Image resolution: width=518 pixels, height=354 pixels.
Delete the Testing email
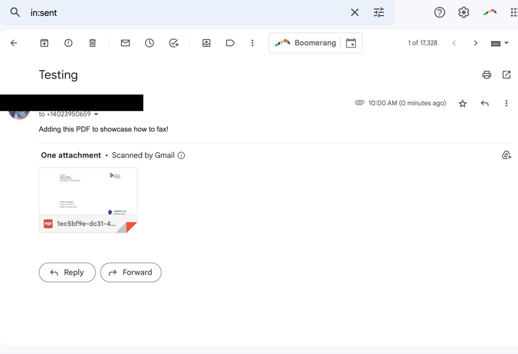click(x=92, y=43)
